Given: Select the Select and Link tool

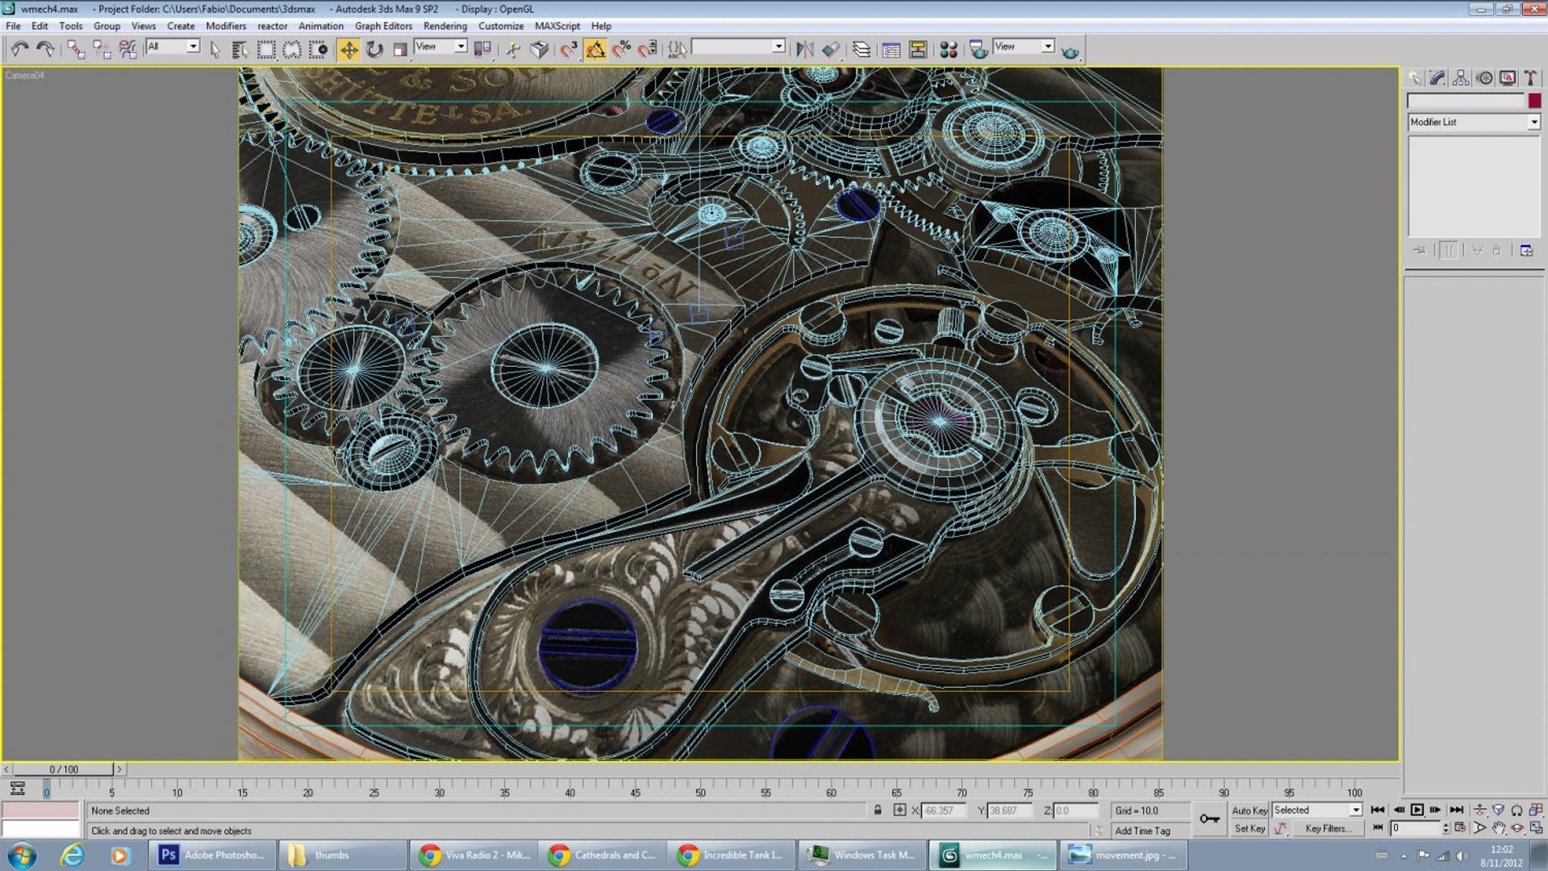Looking at the screenshot, I should pos(75,50).
